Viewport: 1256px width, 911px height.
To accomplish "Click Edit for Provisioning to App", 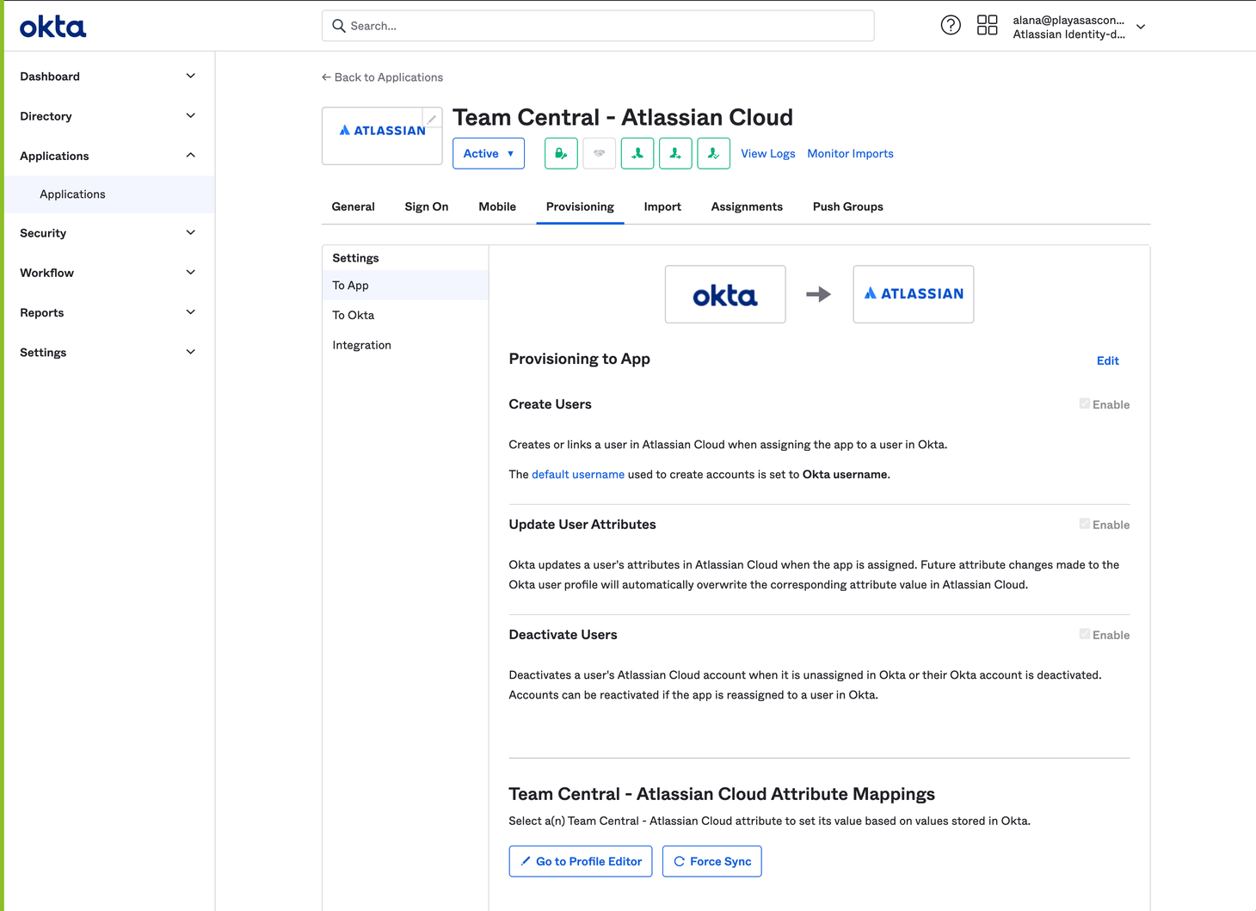I will (x=1107, y=360).
